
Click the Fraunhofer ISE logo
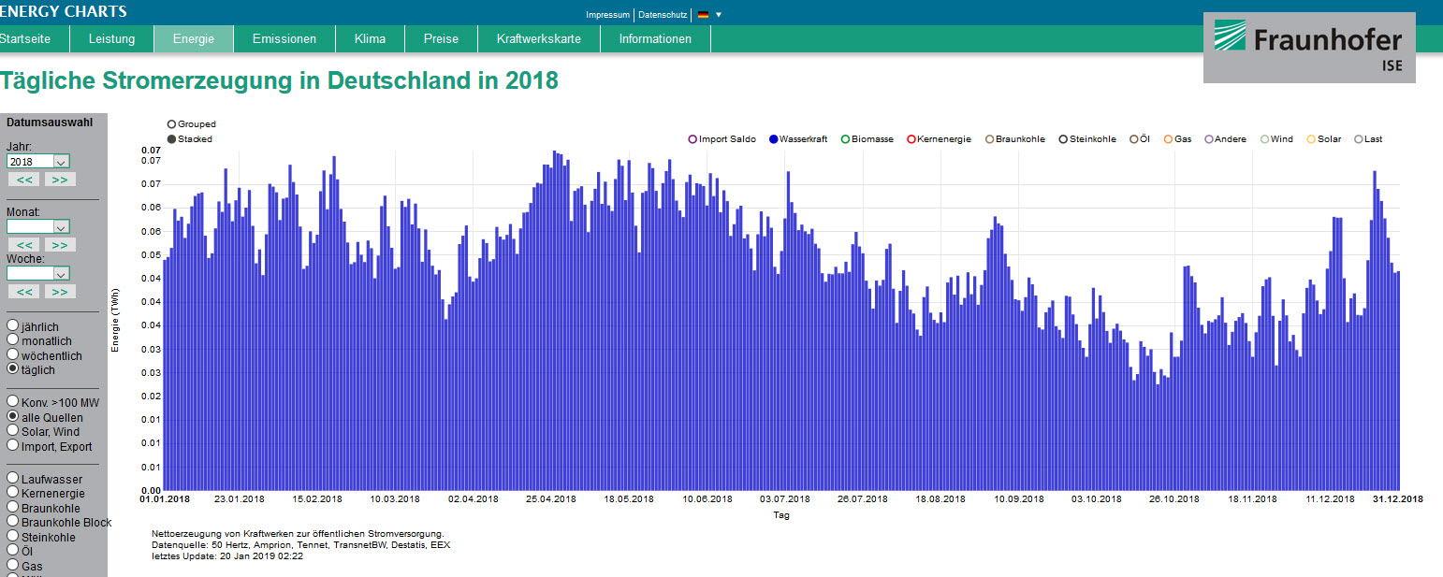1308,48
